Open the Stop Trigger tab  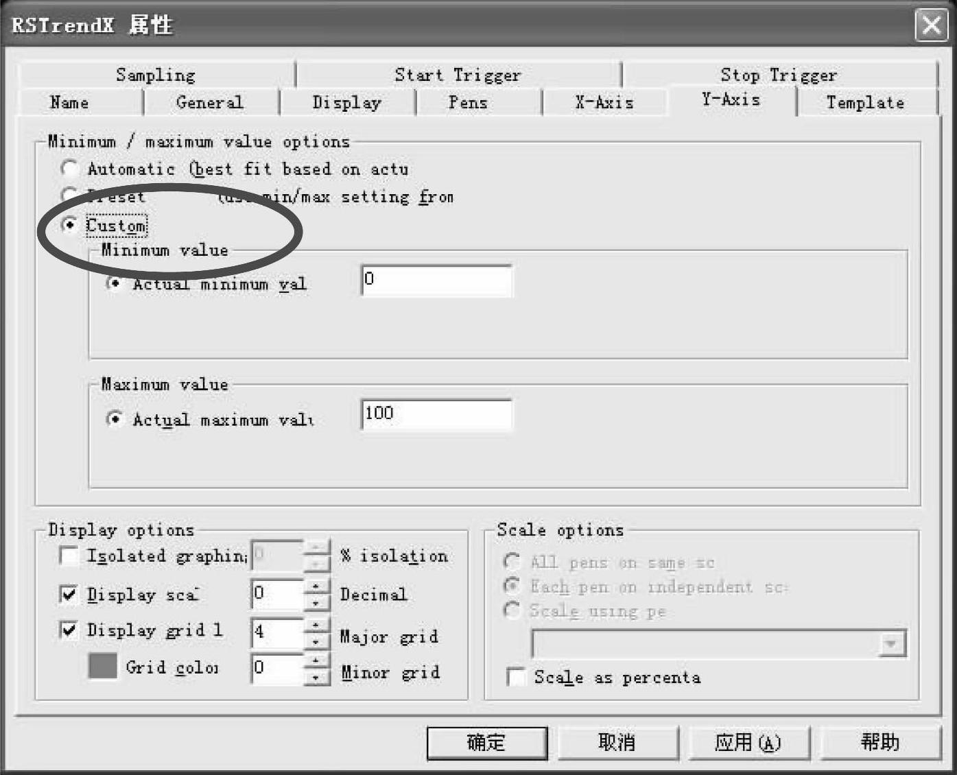click(779, 75)
